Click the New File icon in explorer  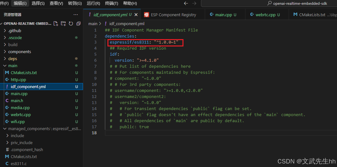click(x=56, y=24)
